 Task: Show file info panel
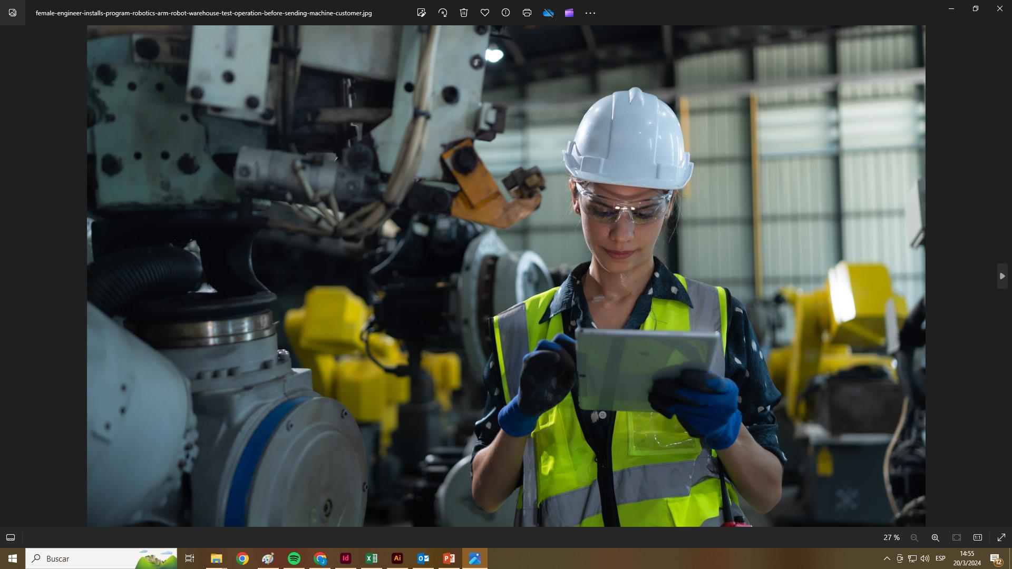click(506, 13)
